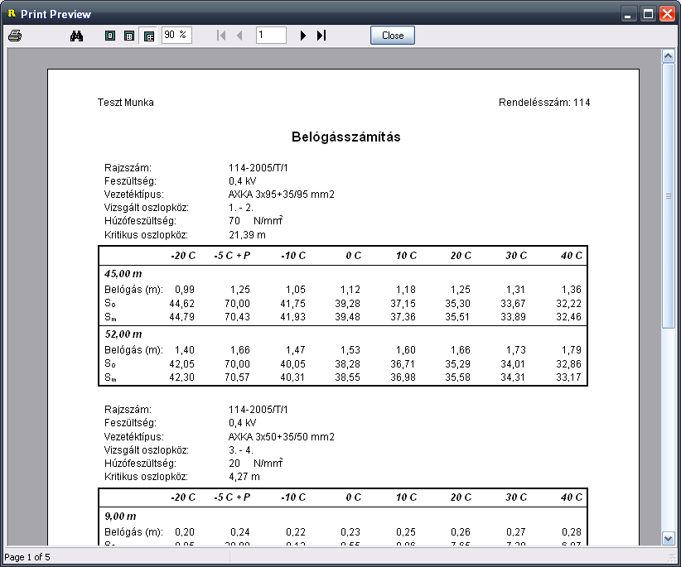Click the yellow R application icon in title bar
This screenshot has height=567, width=681.
[x=12, y=13]
